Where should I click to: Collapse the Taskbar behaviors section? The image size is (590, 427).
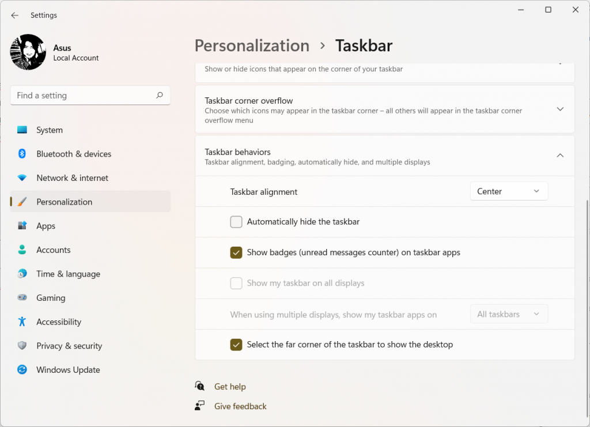559,155
